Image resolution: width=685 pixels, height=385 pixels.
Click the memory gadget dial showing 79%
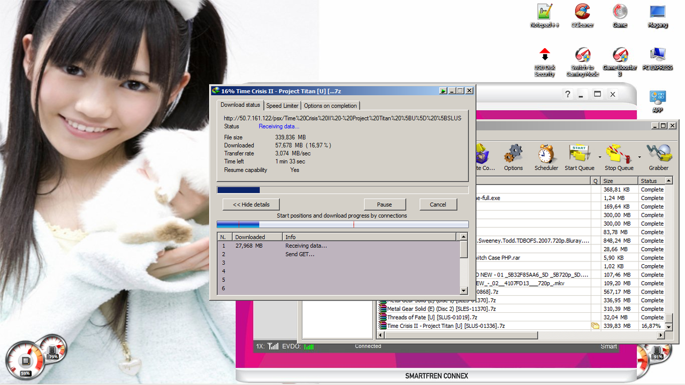[54, 348]
